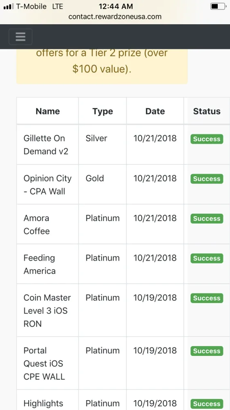
Task: Click Success badge for Coin Master row
Action: (207, 298)
